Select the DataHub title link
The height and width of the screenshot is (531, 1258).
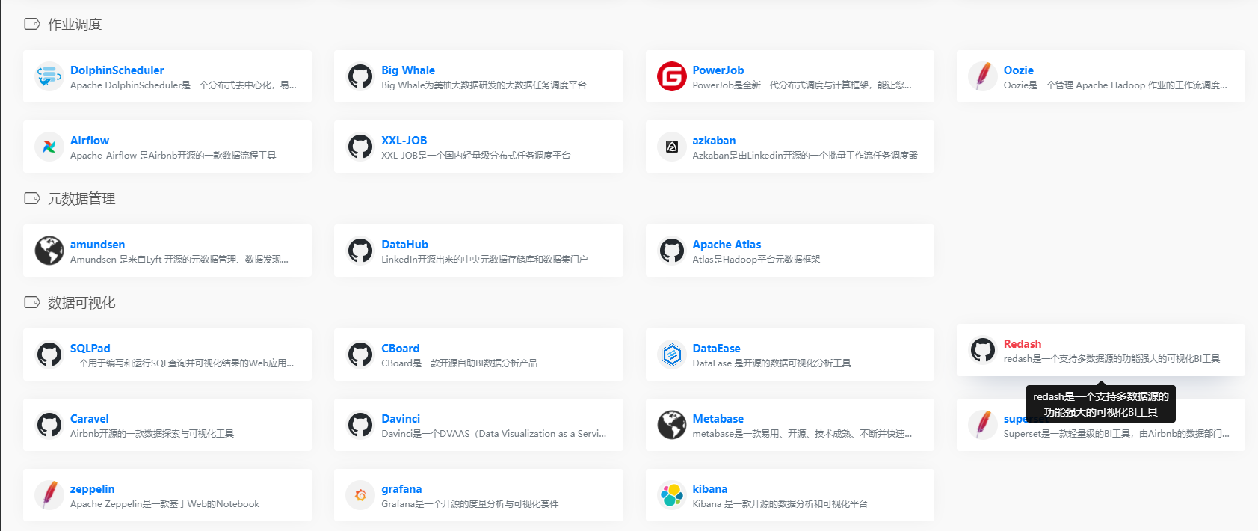(x=405, y=245)
